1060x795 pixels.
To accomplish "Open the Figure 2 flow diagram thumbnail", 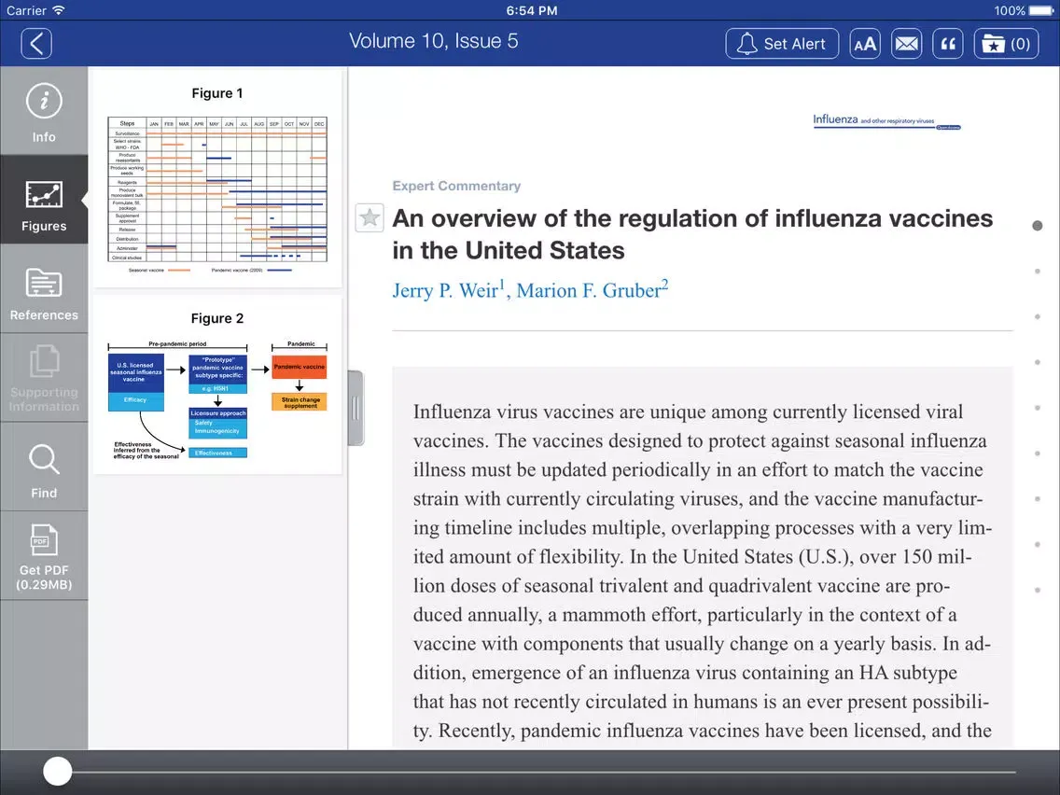I will click(x=217, y=386).
